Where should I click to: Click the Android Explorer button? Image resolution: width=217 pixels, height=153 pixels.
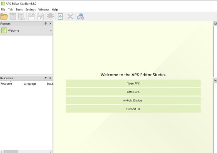pyautogui.click(x=133, y=100)
